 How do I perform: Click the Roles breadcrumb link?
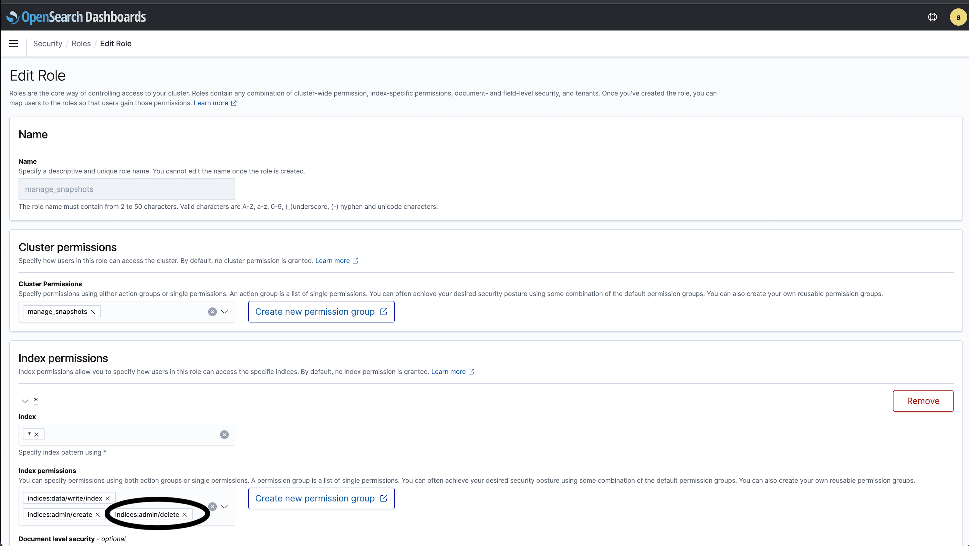[x=81, y=43]
